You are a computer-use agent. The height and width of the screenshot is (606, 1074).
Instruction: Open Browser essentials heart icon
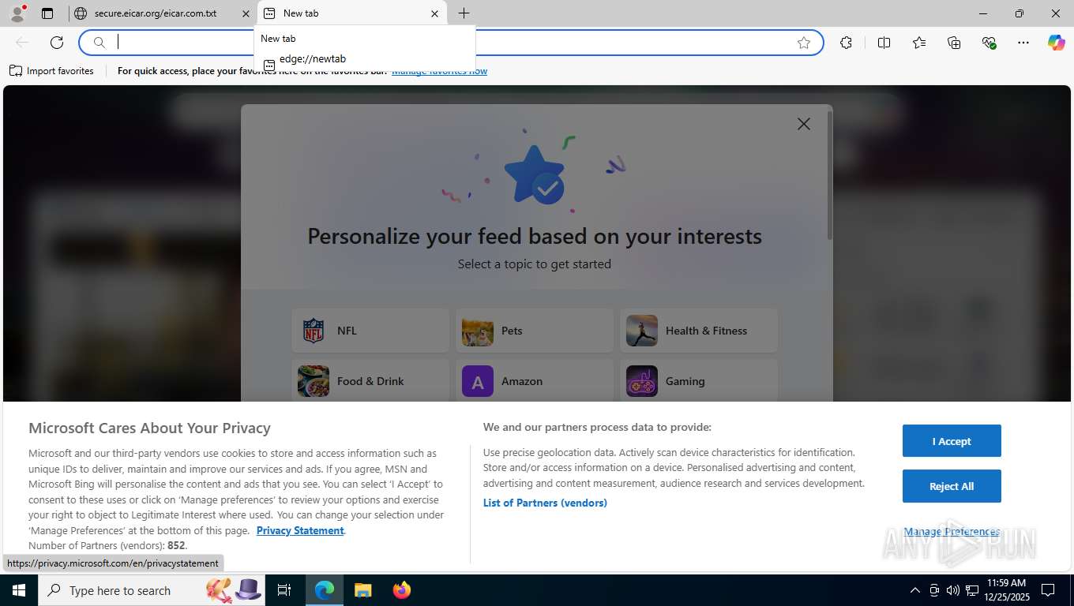[989, 43]
